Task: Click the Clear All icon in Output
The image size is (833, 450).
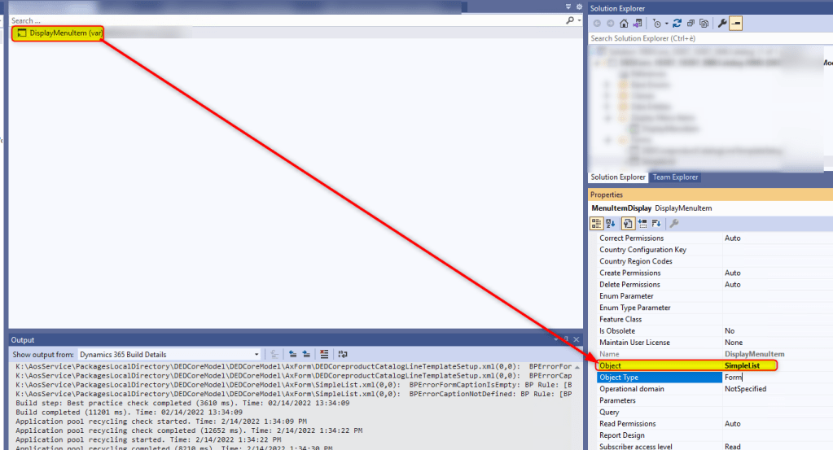Action: coord(324,354)
